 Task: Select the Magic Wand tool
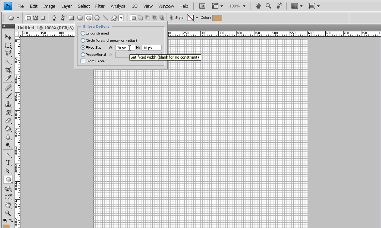pos(8,62)
